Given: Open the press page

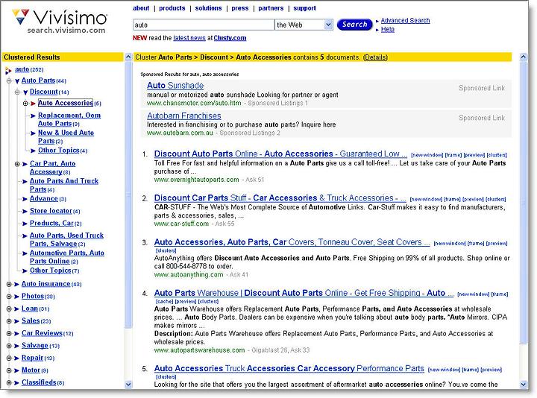Looking at the screenshot, I should pyautogui.click(x=239, y=8).
